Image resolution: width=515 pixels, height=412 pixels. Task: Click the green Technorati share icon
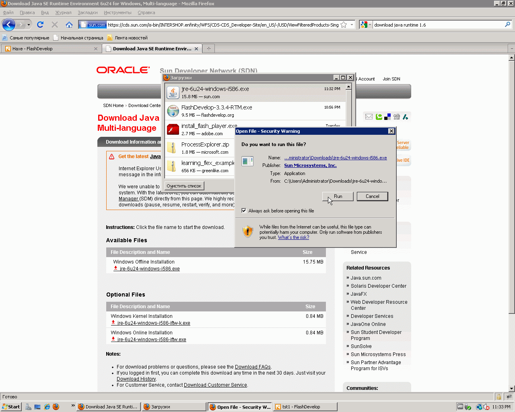[379, 117]
